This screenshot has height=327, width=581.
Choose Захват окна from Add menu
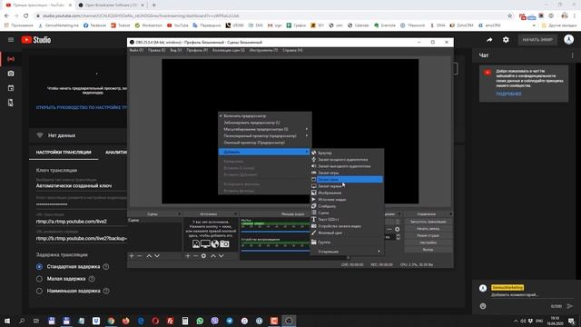(x=347, y=180)
